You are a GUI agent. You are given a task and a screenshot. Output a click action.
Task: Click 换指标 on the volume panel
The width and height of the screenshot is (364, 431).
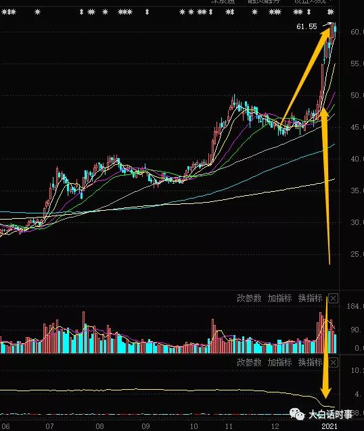(310, 298)
